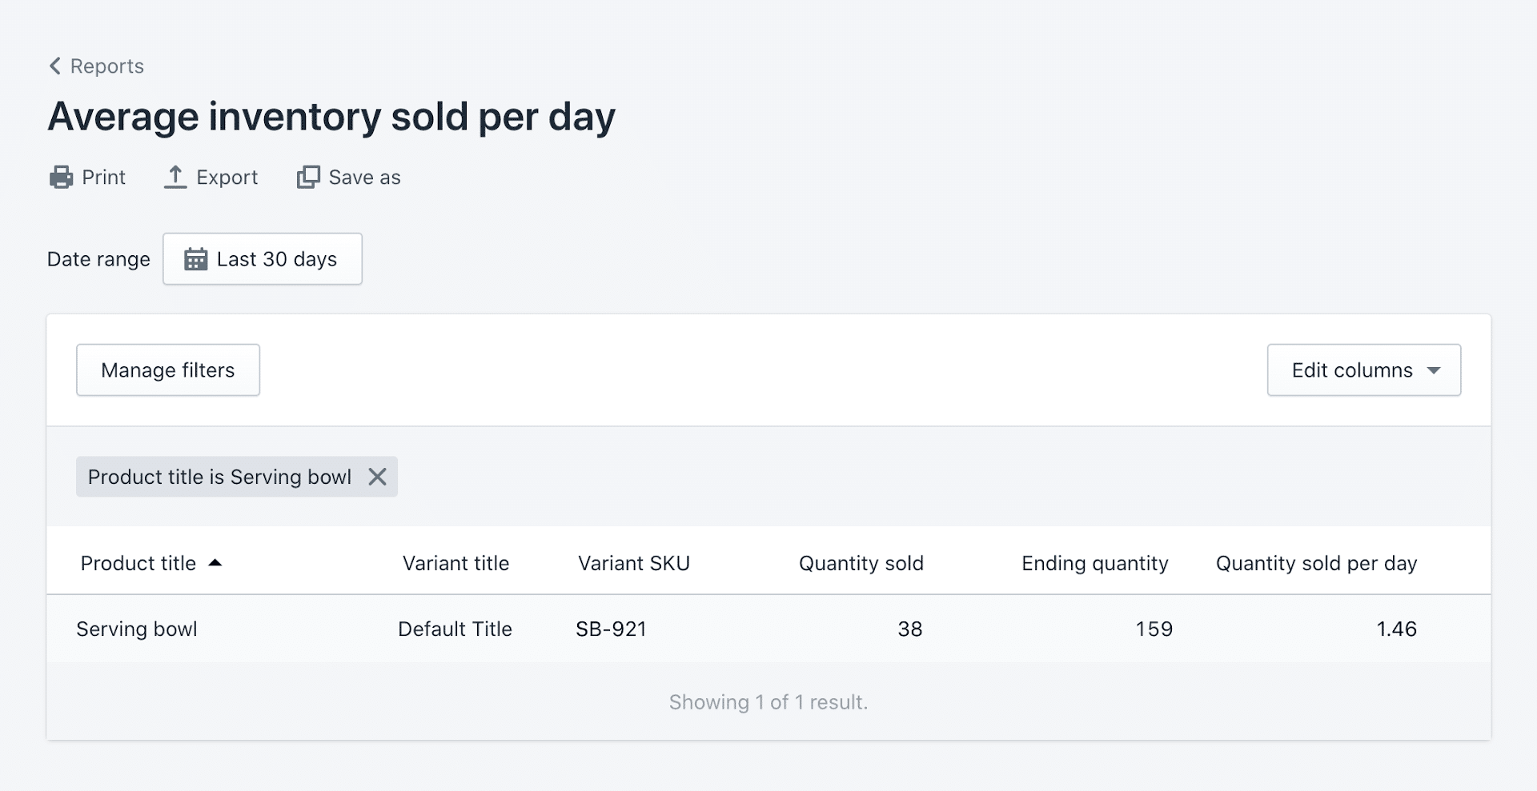
Task: Click the Print label
Action: pos(103,177)
